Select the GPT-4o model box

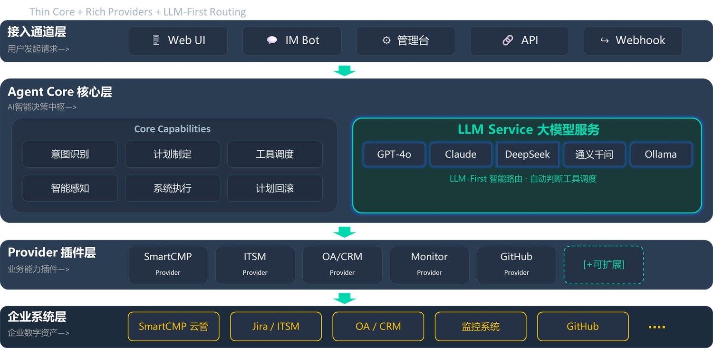[x=394, y=155]
